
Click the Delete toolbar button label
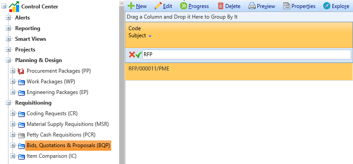coord(233,6)
